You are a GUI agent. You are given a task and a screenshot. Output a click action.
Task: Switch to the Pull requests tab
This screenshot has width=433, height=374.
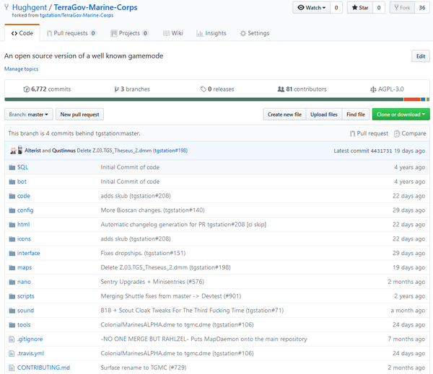pyautogui.click(x=71, y=33)
